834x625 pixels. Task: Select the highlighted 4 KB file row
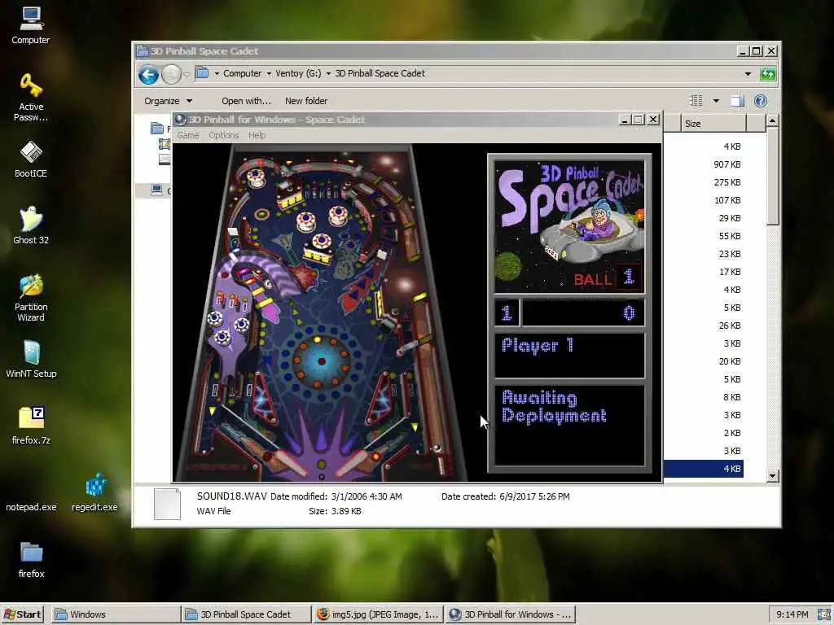703,469
